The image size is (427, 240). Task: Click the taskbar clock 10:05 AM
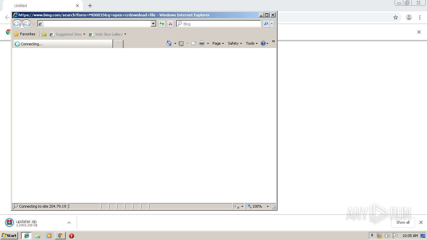(x=410, y=236)
